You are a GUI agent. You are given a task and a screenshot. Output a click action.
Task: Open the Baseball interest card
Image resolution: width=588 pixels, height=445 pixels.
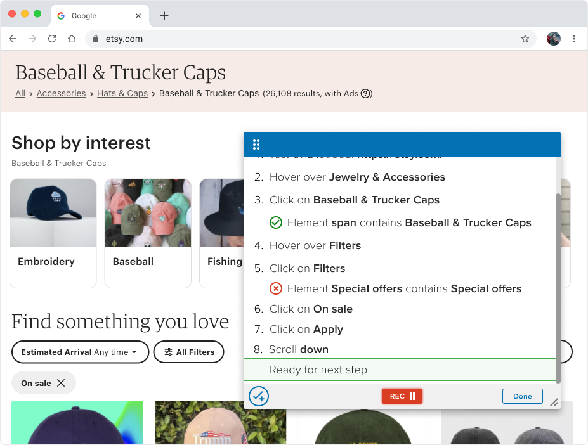148,233
